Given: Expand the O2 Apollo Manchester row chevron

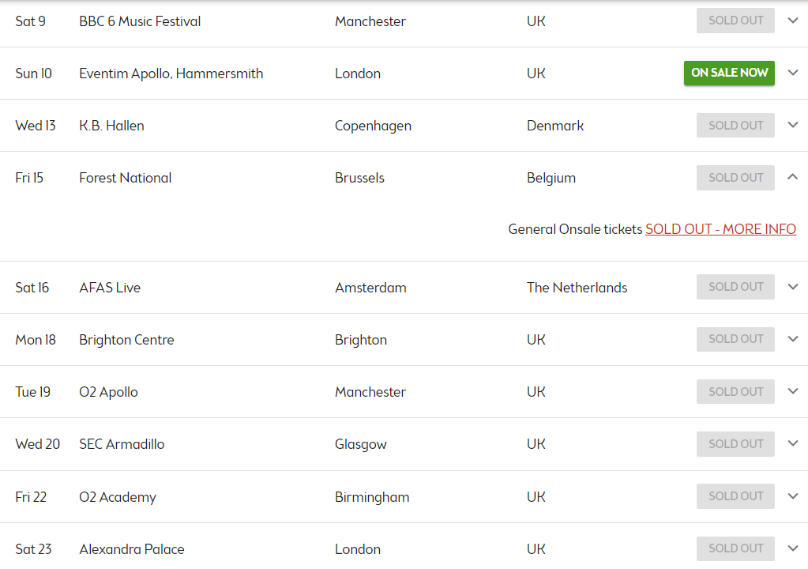Looking at the screenshot, I should pos(793,391).
